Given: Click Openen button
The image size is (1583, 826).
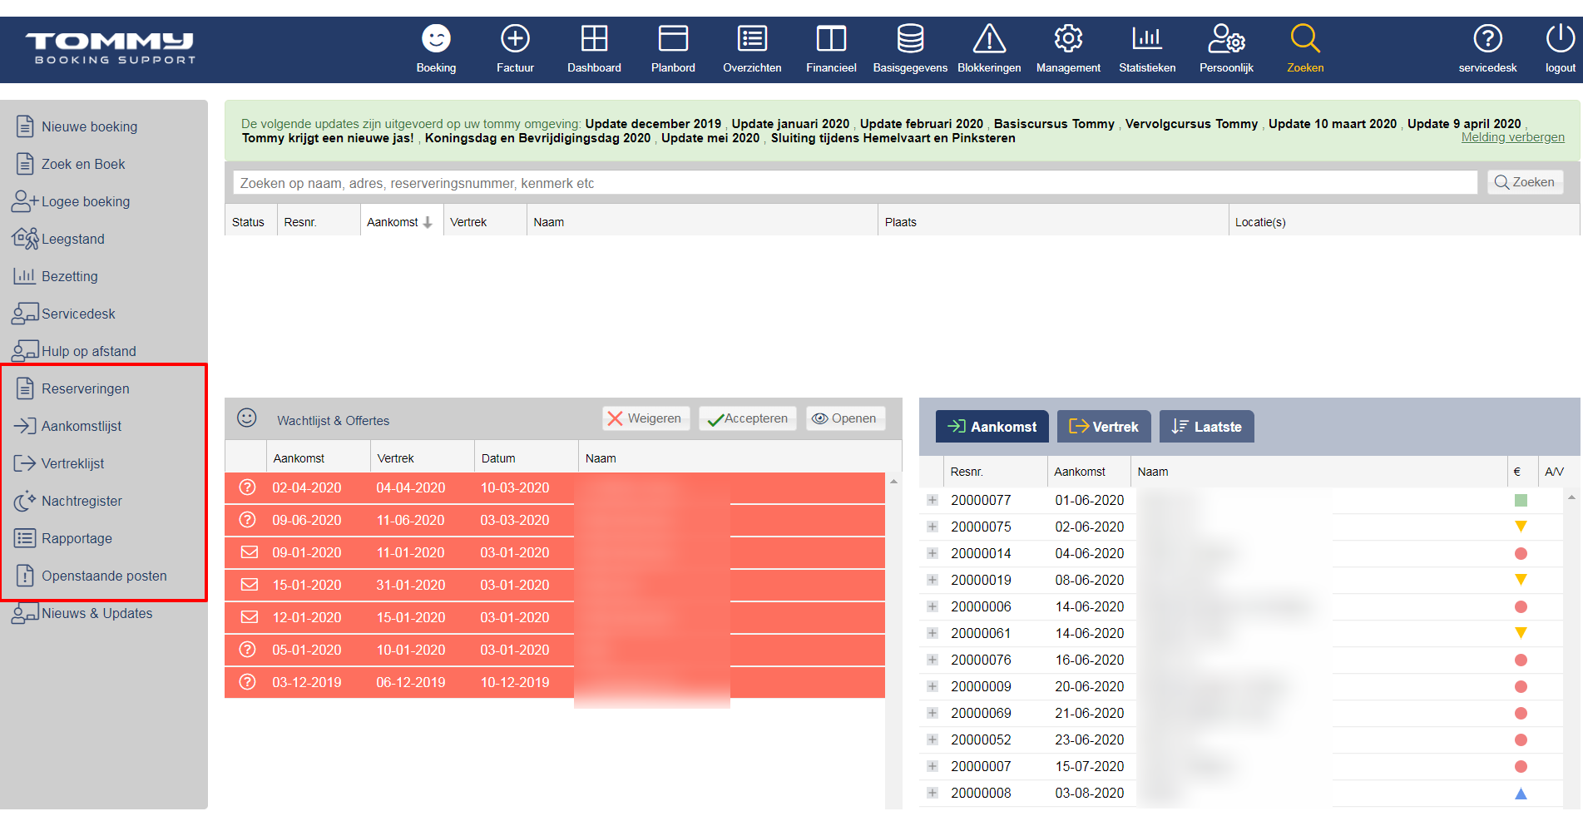Looking at the screenshot, I should (x=845, y=418).
